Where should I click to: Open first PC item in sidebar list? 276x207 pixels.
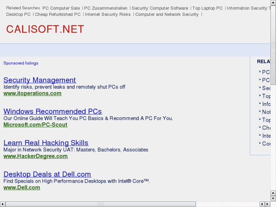click(x=266, y=72)
